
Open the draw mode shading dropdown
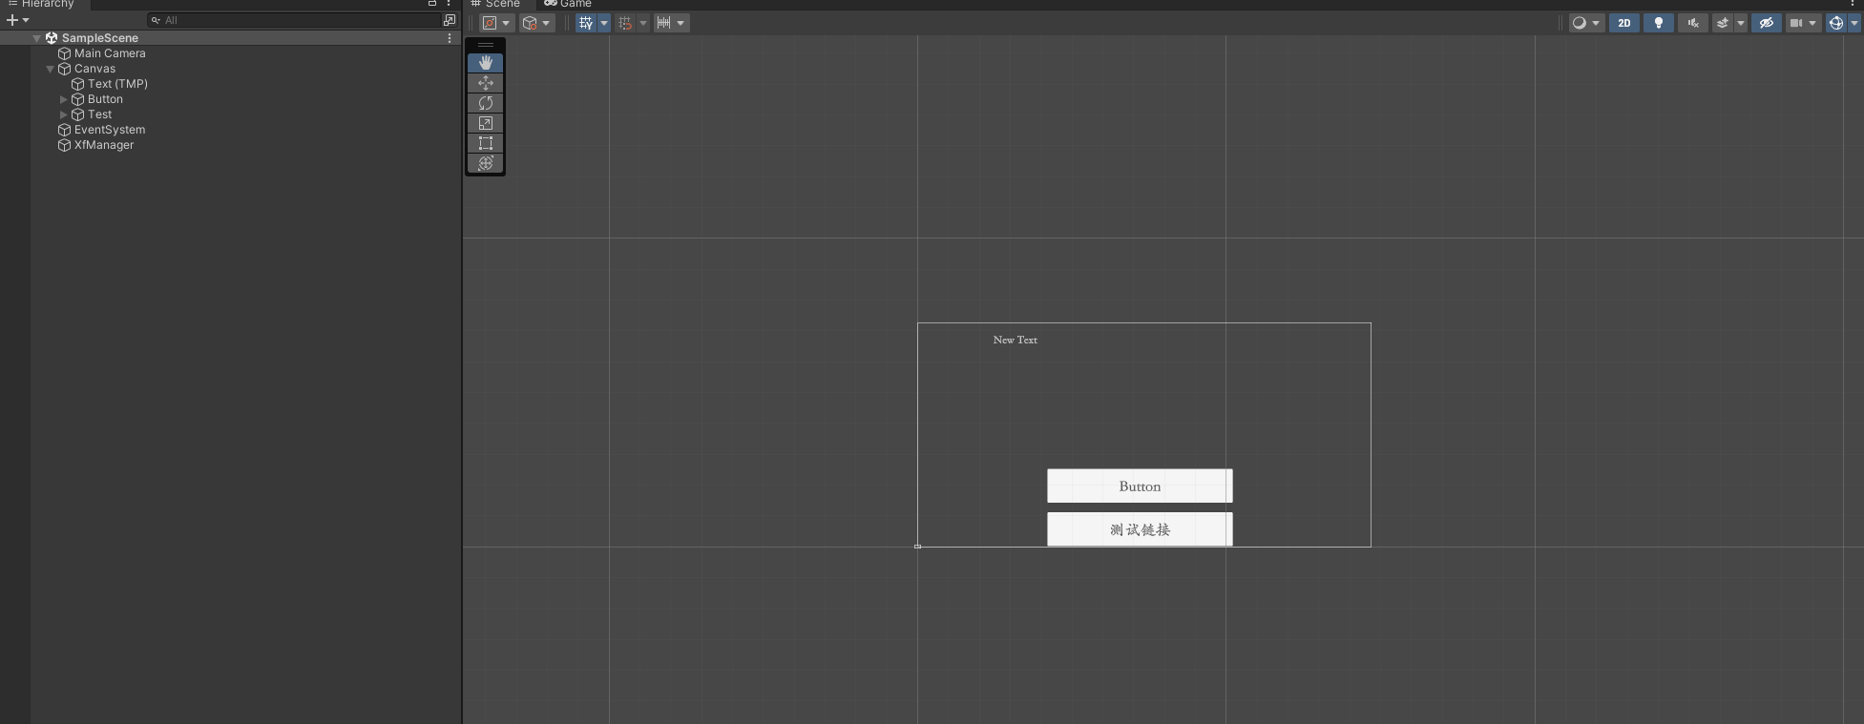pos(1585,23)
